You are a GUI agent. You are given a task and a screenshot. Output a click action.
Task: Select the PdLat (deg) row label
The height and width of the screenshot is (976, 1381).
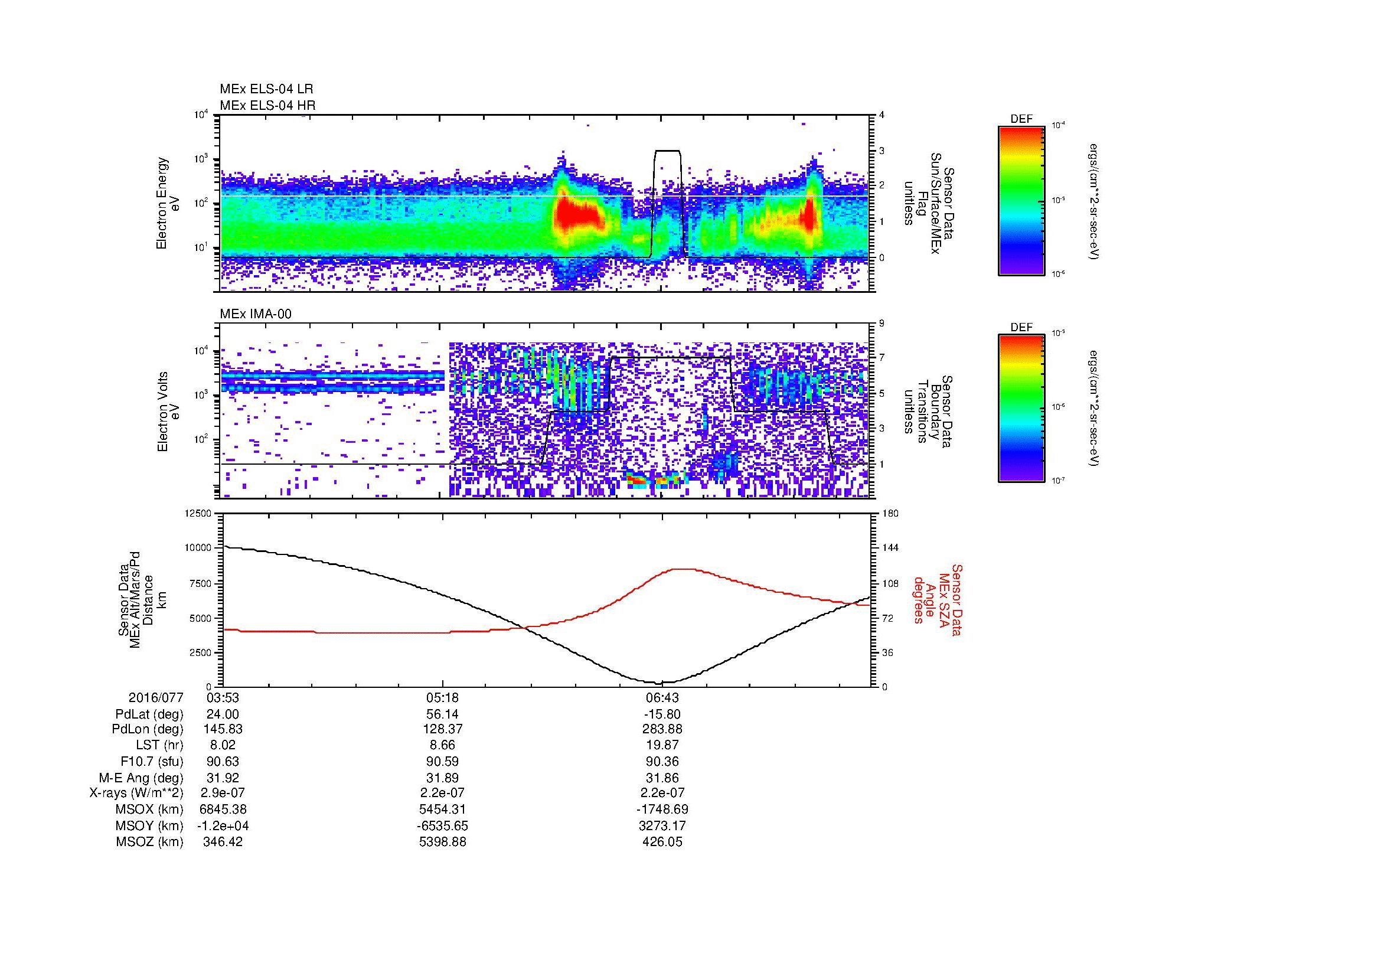[x=149, y=714]
